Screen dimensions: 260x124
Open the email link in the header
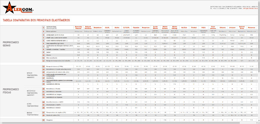[x=250, y=8]
